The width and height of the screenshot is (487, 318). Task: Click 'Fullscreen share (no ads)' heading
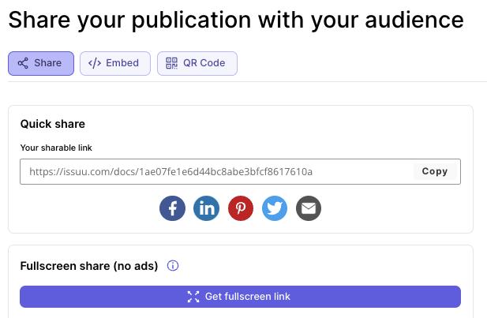pyautogui.click(x=89, y=266)
